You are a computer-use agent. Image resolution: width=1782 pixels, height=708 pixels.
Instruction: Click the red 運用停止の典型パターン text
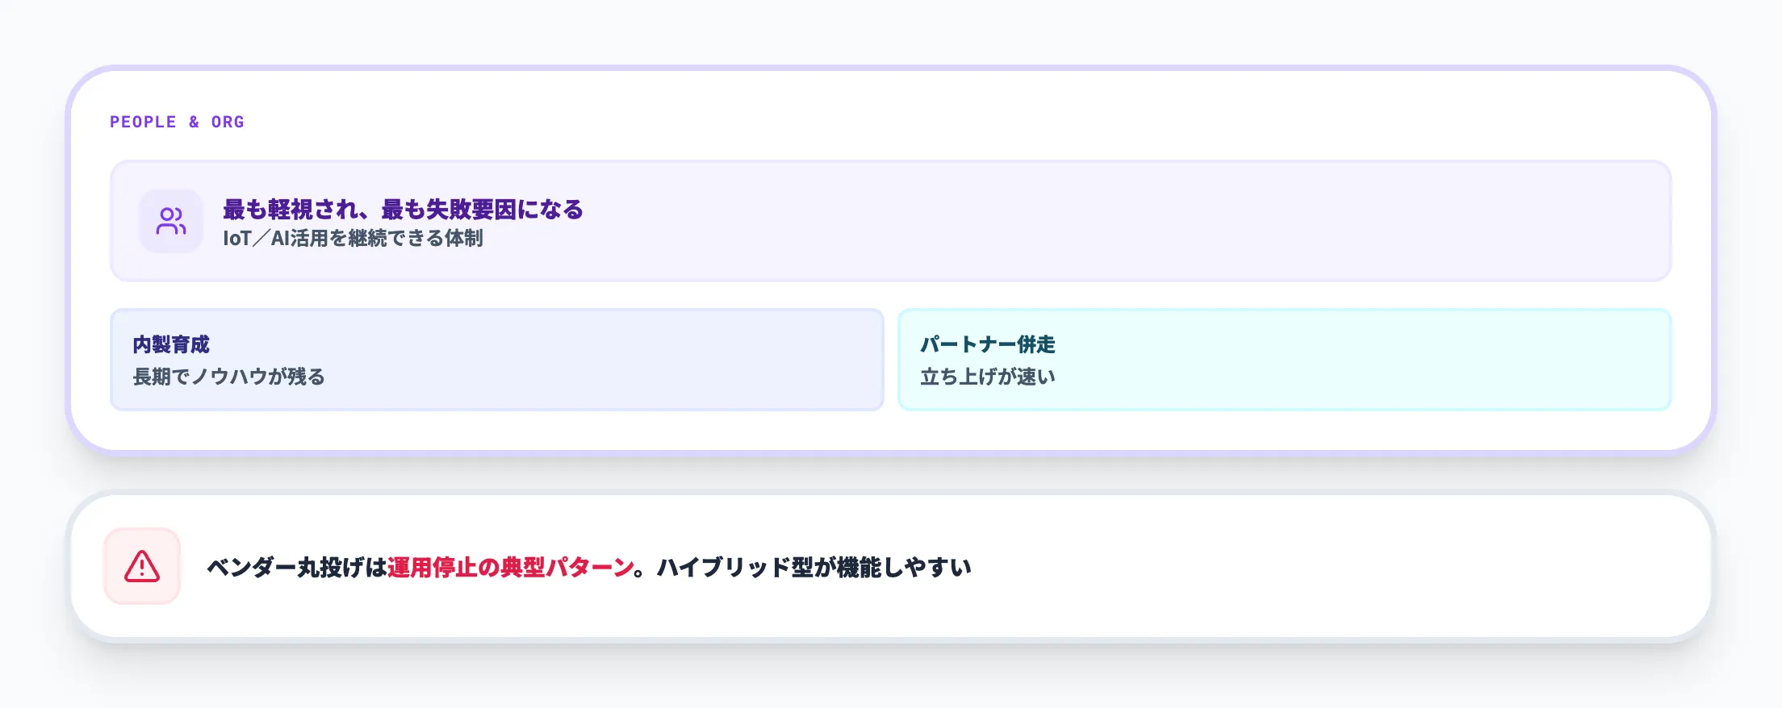[x=510, y=568]
